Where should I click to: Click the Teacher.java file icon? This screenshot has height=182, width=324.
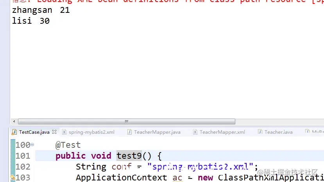(x=260, y=131)
